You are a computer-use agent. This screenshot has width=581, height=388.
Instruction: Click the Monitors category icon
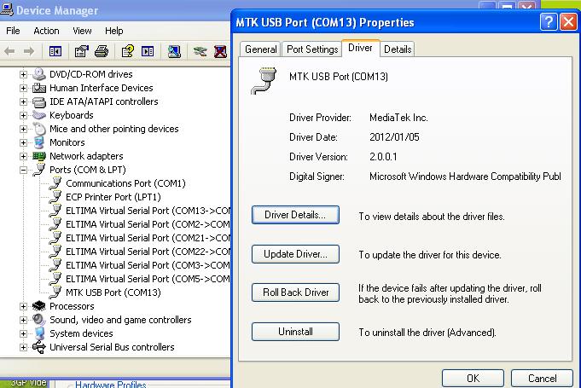point(39,142)
